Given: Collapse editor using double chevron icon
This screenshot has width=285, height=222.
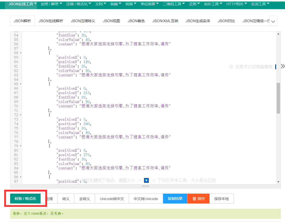Looking at the screenshot, I should 283,66.
